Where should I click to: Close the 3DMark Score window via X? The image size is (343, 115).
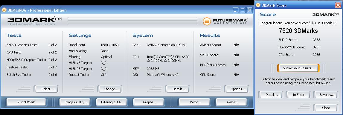[x=338, y=5]
